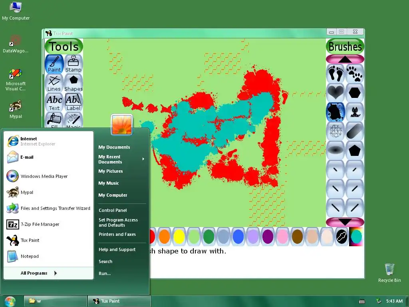Choose the blurry ellipse brush
Screen dimensions: 409x307
(336, 150)
